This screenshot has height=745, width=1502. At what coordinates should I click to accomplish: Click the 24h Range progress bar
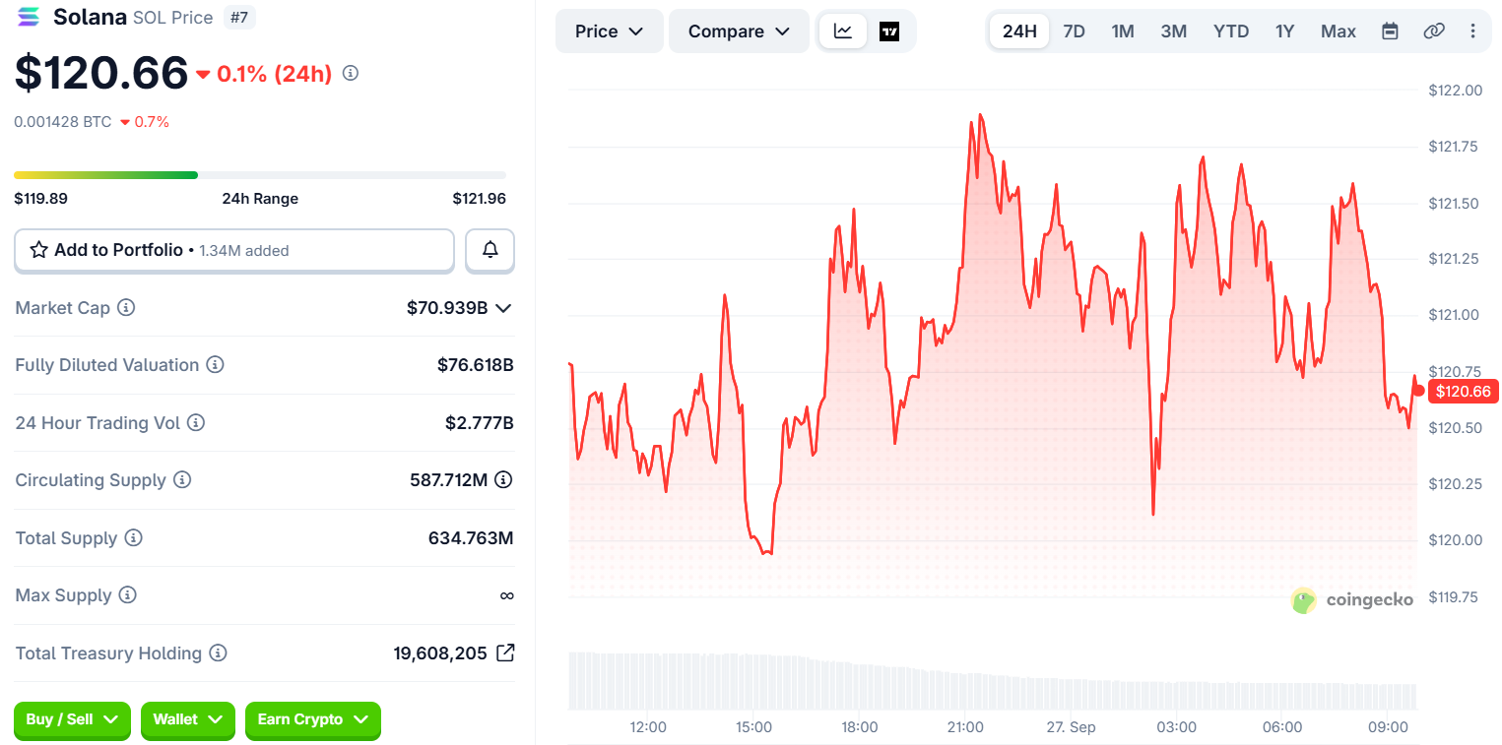[260, 175]
